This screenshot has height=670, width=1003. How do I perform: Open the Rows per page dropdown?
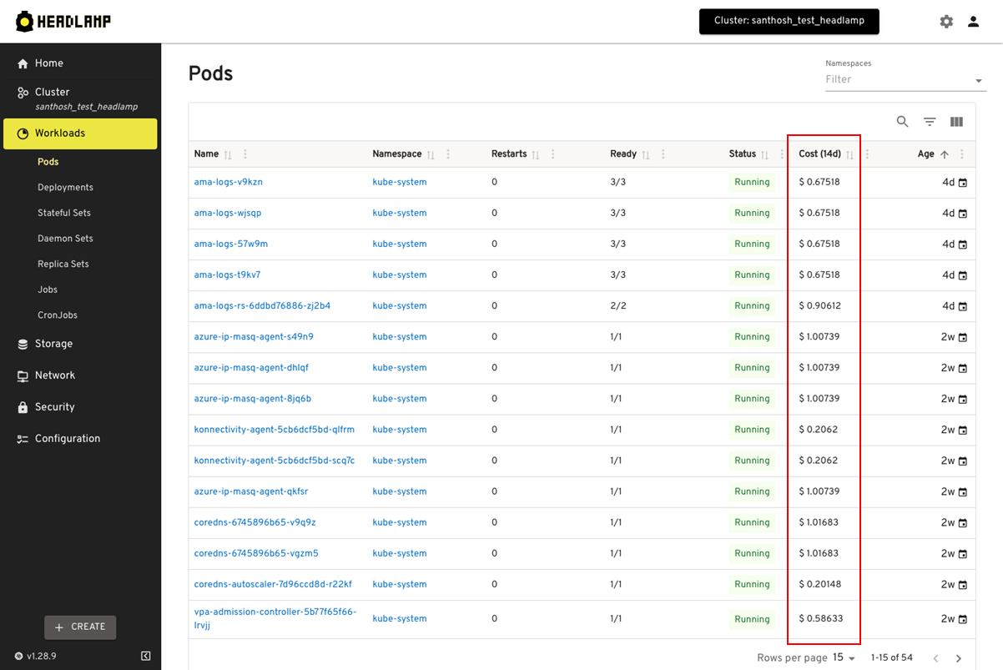pos(844,657)
